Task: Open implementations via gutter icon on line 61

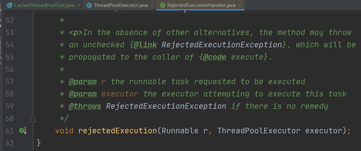Action: pyautogui.click(x=23, y=131)
